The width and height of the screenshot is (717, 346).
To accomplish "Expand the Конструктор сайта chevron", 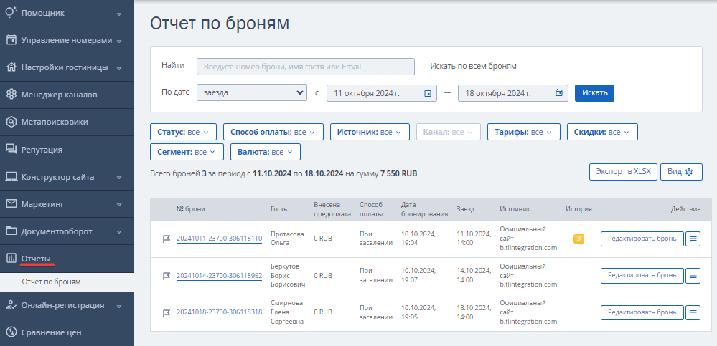I will pyautogui.click(x=119, y=178).
